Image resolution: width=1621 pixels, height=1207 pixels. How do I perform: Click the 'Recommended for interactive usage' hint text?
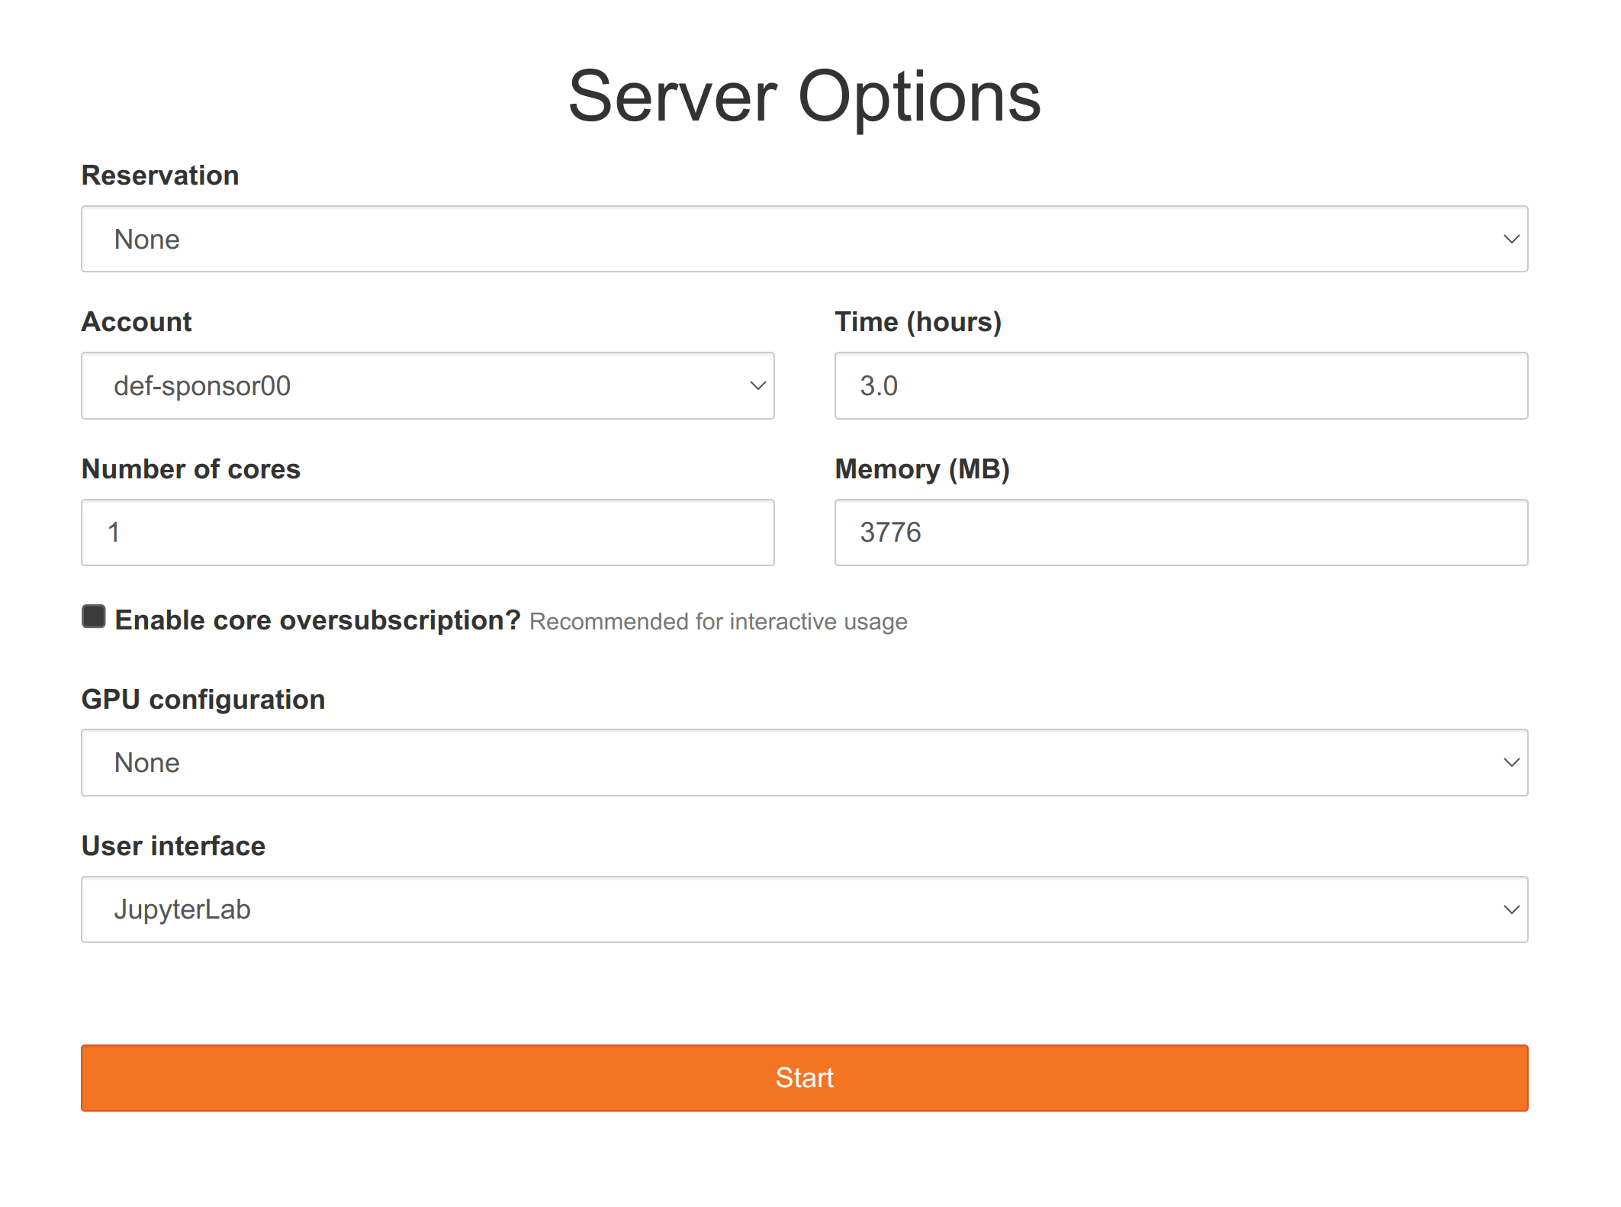coord(719,622)
